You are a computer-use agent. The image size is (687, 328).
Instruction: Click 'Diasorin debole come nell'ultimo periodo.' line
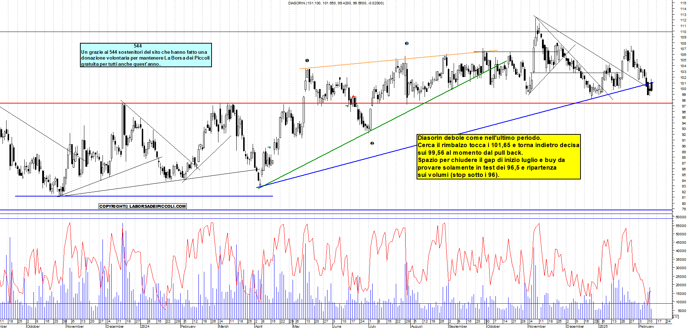(x=479, y=138)
